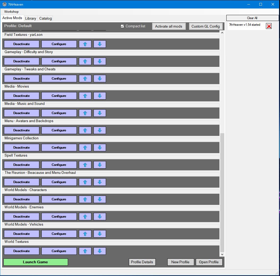Move Field Textures - yarLson mod up
Image resolution: width=280 pixels, height=276 pixels.
(x=85, y=44)
